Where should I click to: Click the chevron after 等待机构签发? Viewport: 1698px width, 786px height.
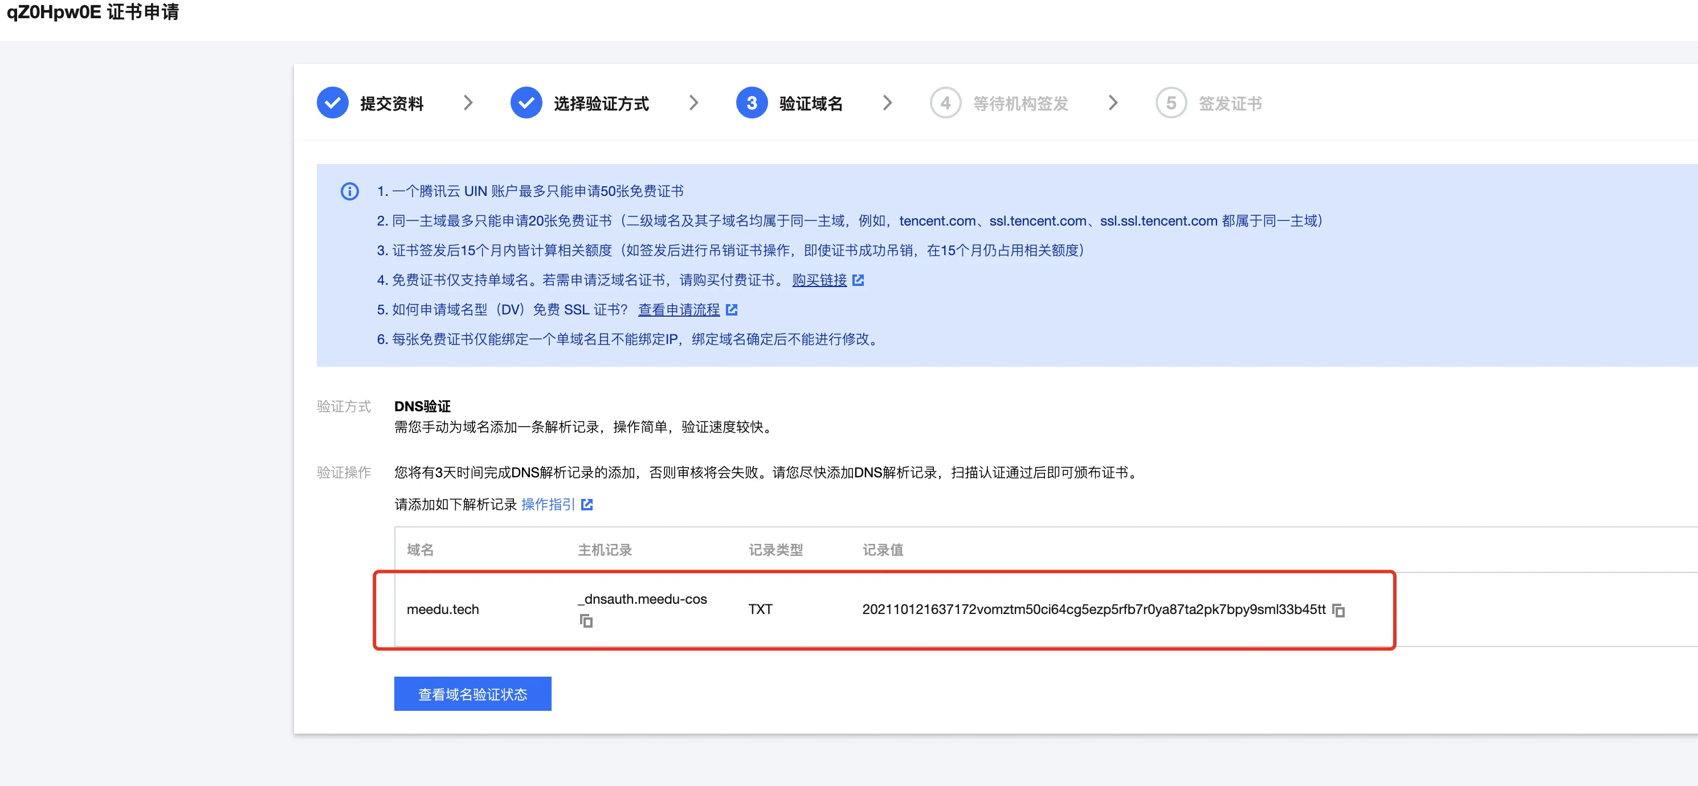pyautogui.click(x=1113, y=103)
